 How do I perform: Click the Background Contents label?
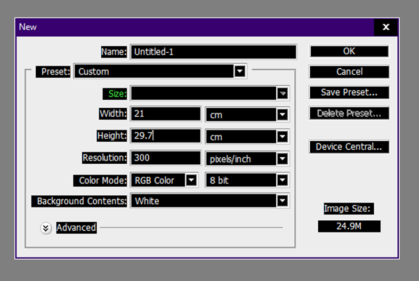[x=79, y=201]
